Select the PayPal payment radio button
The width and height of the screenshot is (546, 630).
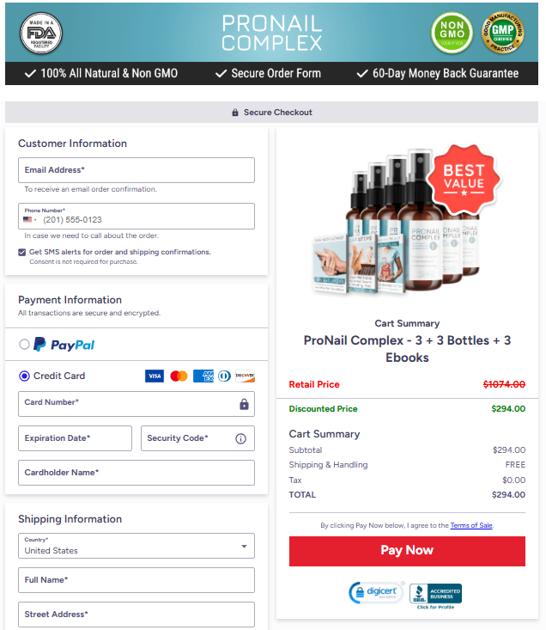pyautogui.click(x=25, y=345)
